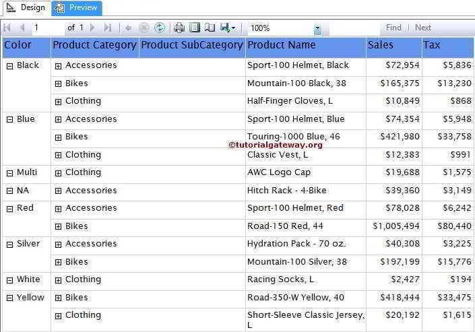Image resolution: width=475 pixels, height=332 pixels.
Task: Expand Clothing under White
Action: point(58,281)
